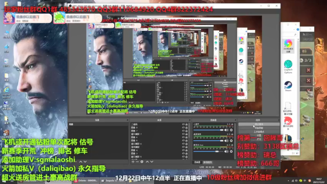Open source properties gear below the sources list
Image resolution: width=327 pixels, height=184 pixels.
(142, 162)
